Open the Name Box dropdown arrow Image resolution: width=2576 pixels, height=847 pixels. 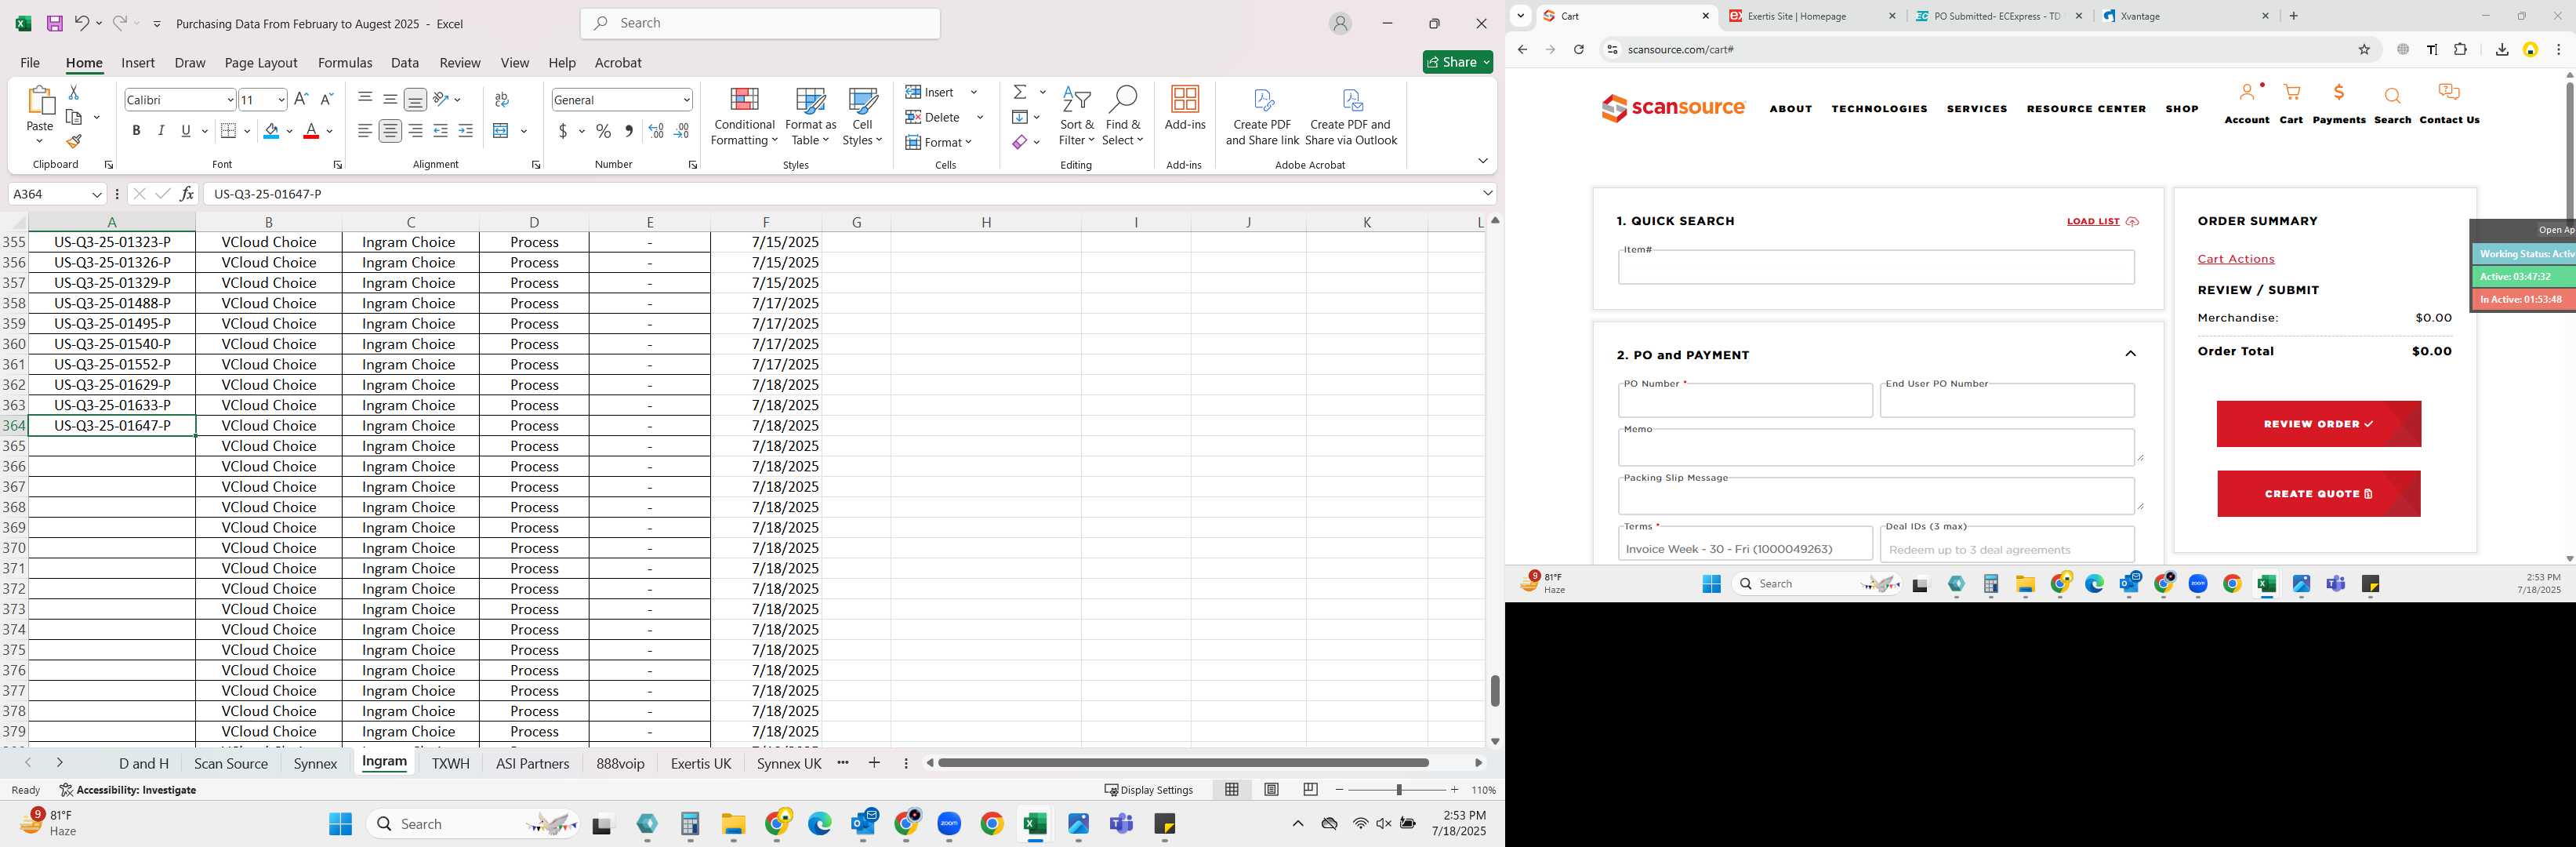pos(97,194)
